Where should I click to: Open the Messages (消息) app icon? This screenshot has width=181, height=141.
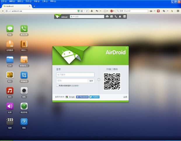pyautogui.click(x=10, y=29)
